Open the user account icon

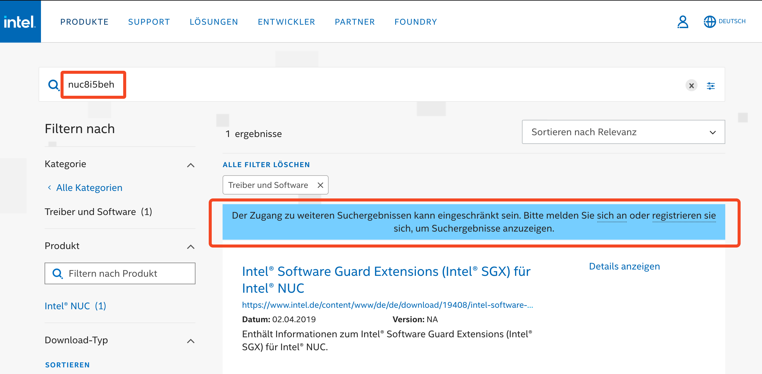tap(683, 22)
